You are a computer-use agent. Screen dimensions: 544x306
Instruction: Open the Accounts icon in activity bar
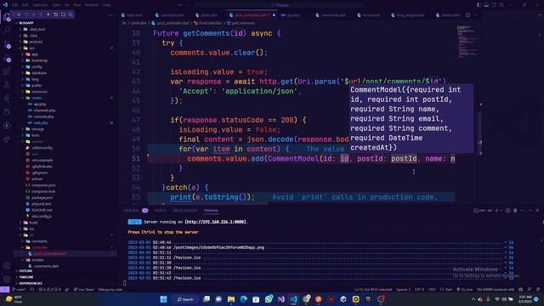point(7,266)
